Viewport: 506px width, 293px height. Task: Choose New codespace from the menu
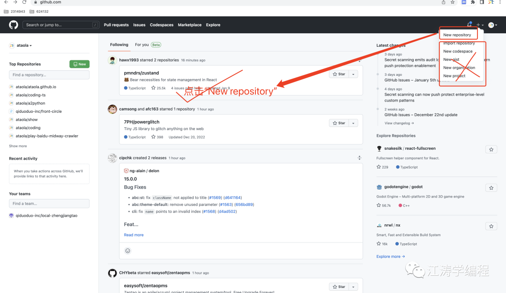point(458,51)
